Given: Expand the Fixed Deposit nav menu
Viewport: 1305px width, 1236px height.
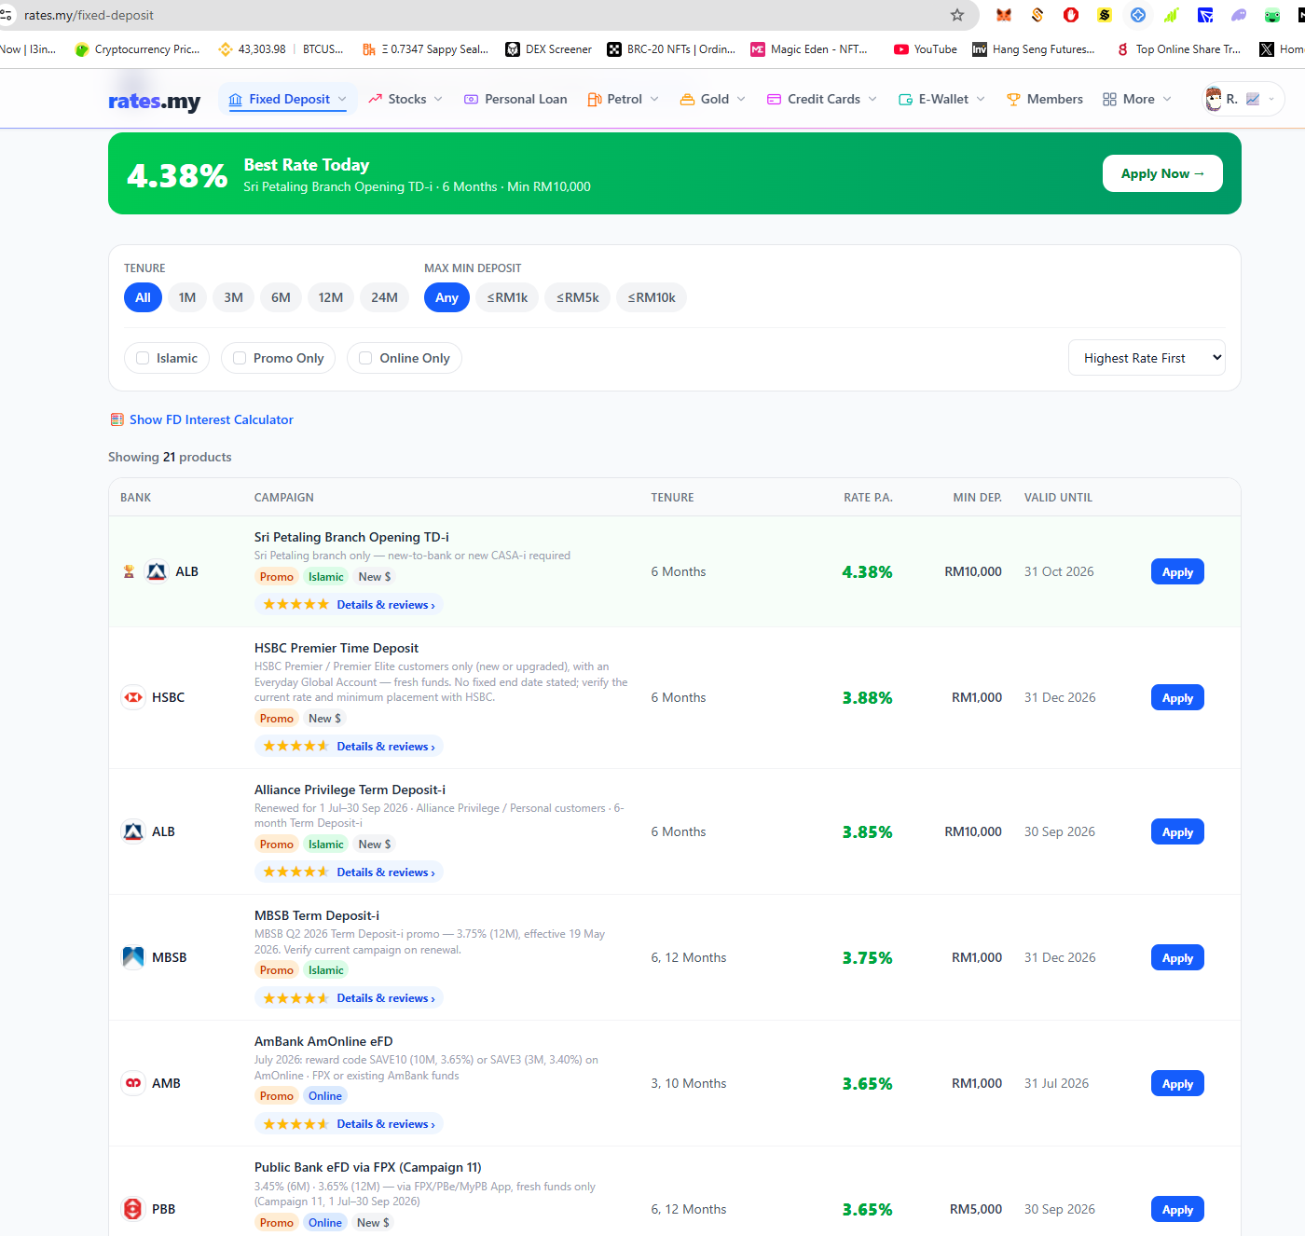Looking at the screenshot, I should [x=287, y=99].
